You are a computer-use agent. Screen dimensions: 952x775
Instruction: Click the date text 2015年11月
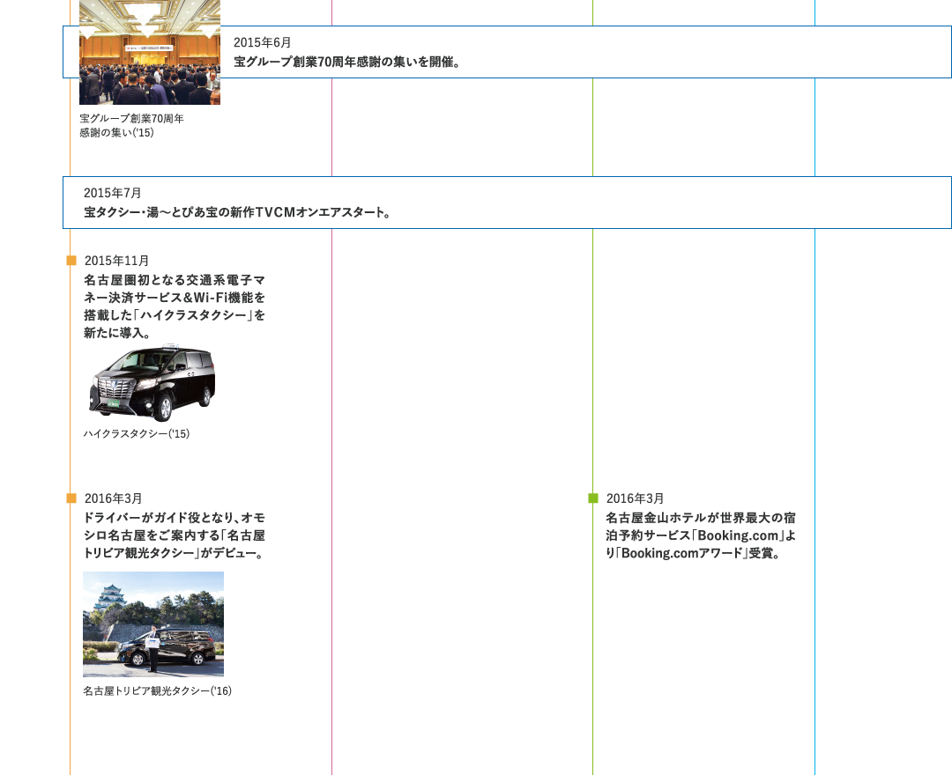tap(116, 261)
